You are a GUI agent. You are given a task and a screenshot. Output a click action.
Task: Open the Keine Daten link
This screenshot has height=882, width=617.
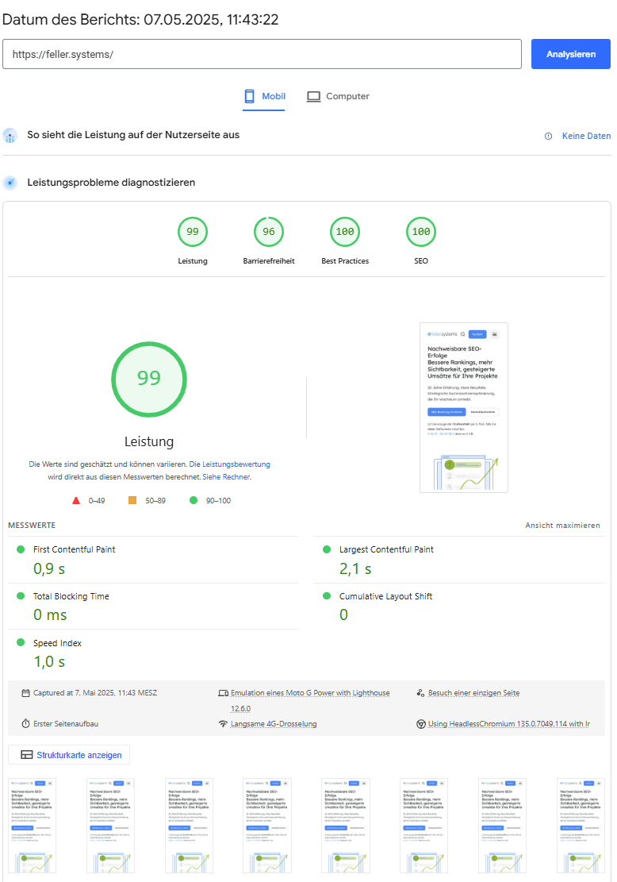click(586, 136)
